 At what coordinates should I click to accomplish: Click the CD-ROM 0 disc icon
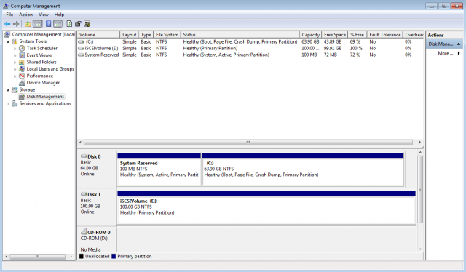[x=84, y=232]
